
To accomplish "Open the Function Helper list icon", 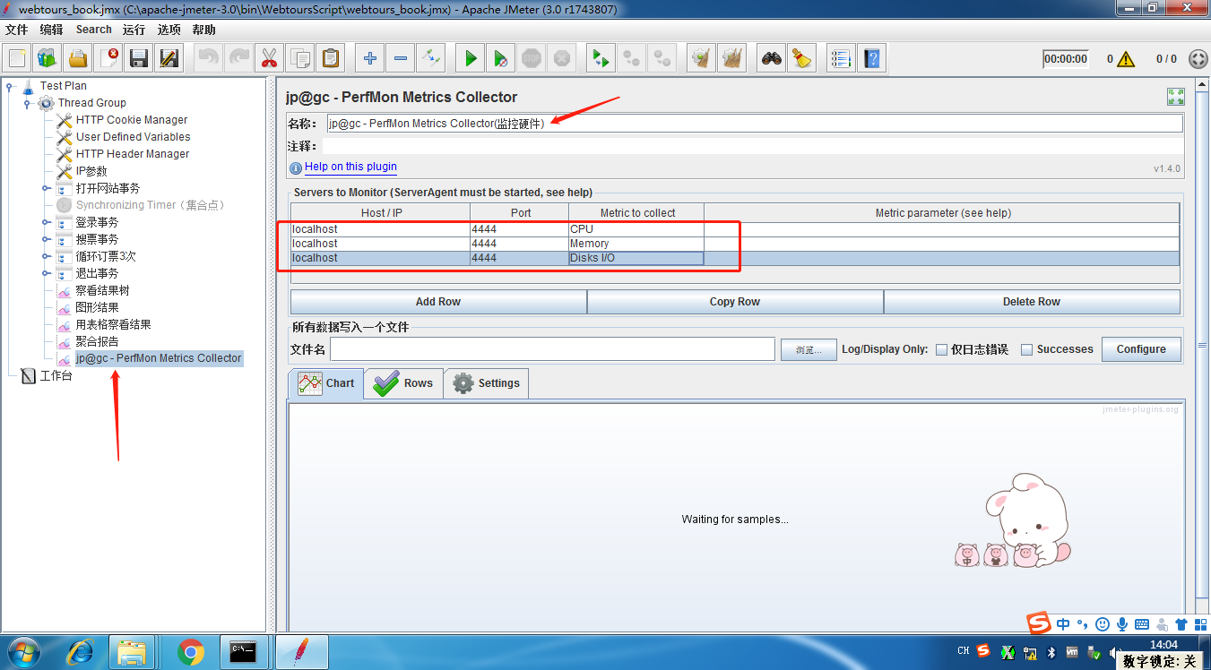I will pos(840,59).
